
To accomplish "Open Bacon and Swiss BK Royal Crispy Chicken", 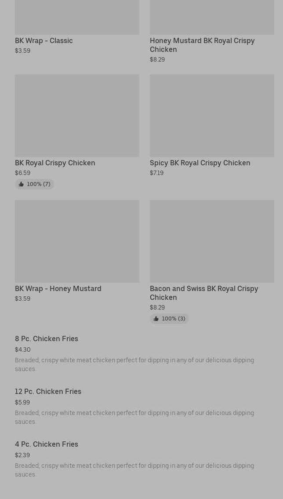I will click(203, 293).
